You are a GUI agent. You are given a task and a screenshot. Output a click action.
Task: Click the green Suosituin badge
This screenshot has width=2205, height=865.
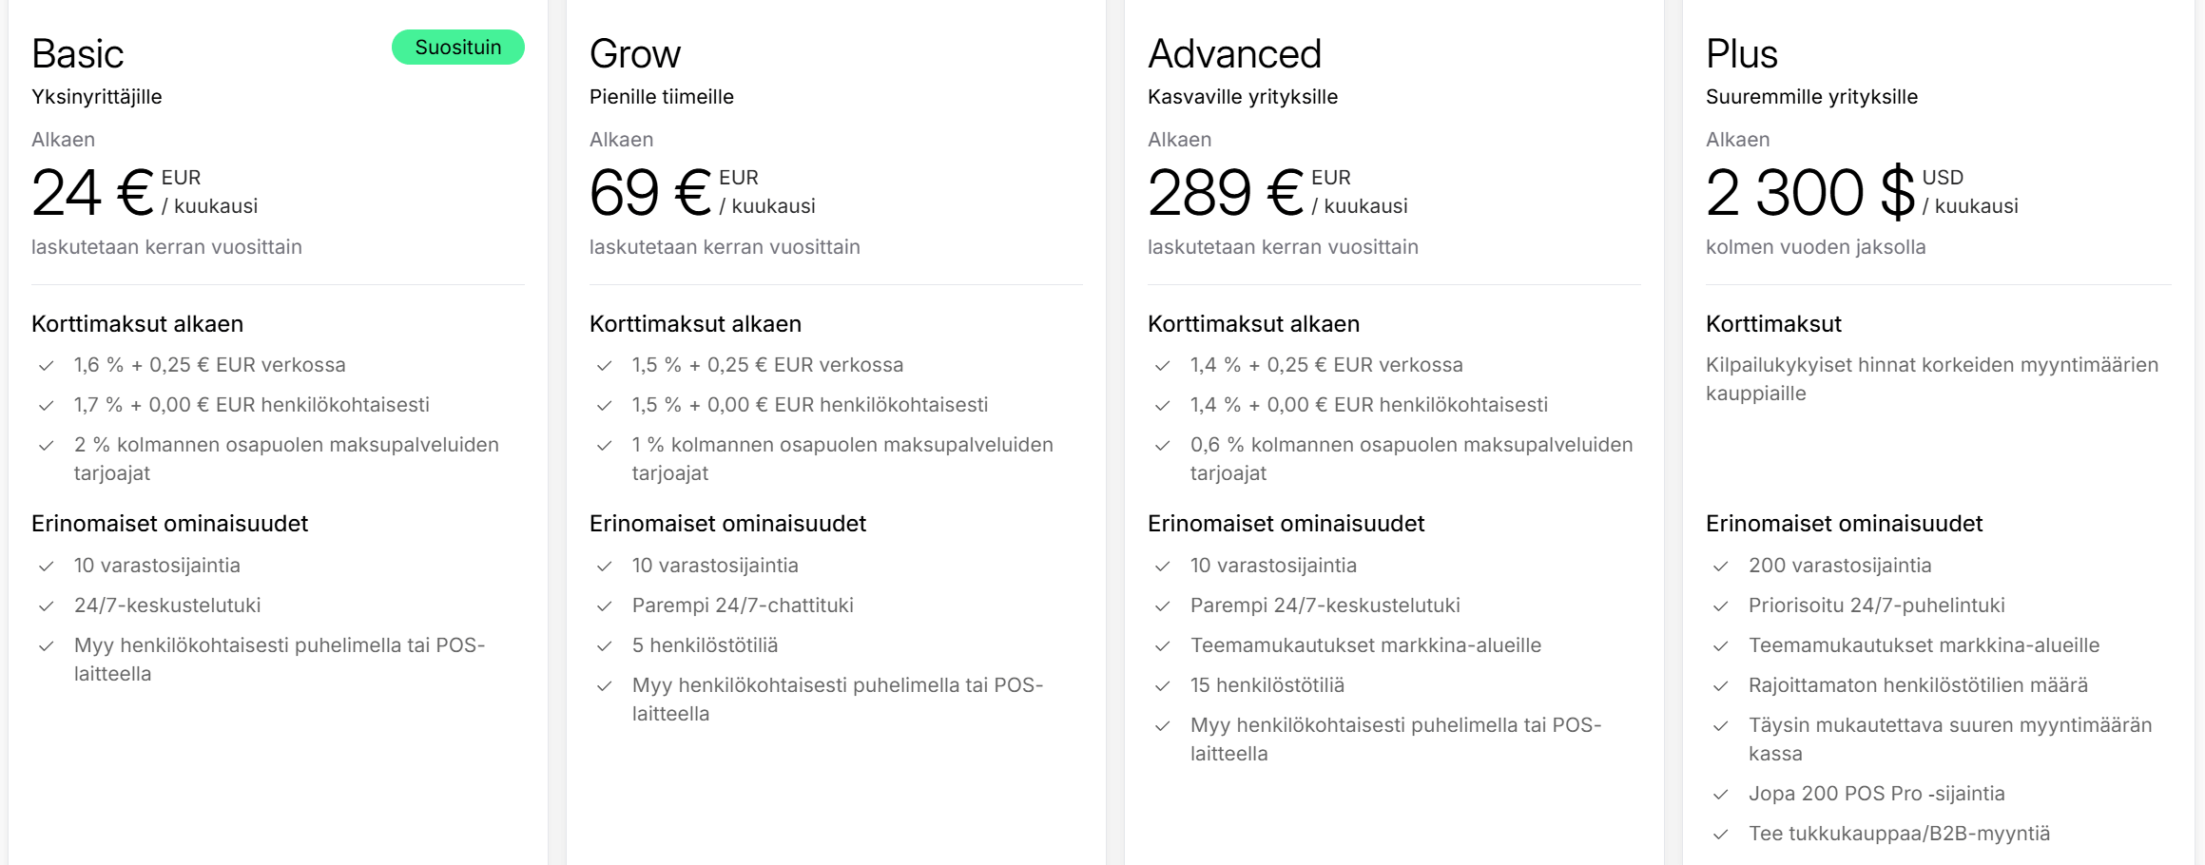(x=457, y=48)
